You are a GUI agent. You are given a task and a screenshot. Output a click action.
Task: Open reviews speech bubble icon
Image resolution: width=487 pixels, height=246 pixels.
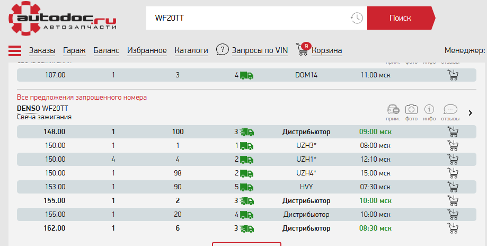[450, 109]
